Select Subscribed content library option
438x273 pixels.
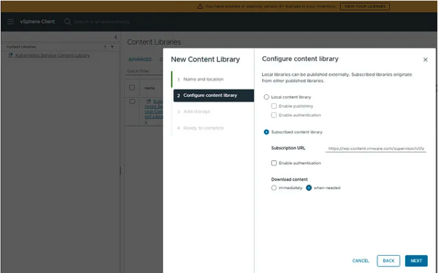[267, 132]
